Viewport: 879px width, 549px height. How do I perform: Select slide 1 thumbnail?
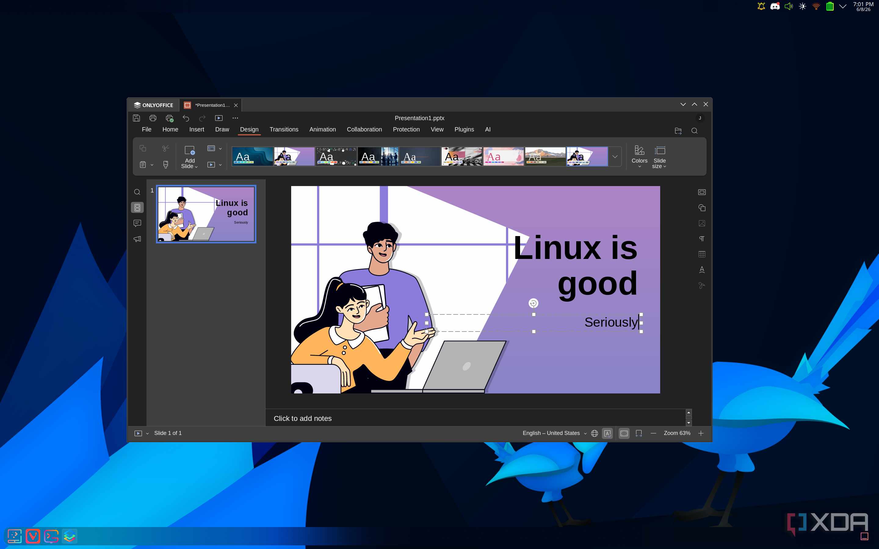pos(206,214)
